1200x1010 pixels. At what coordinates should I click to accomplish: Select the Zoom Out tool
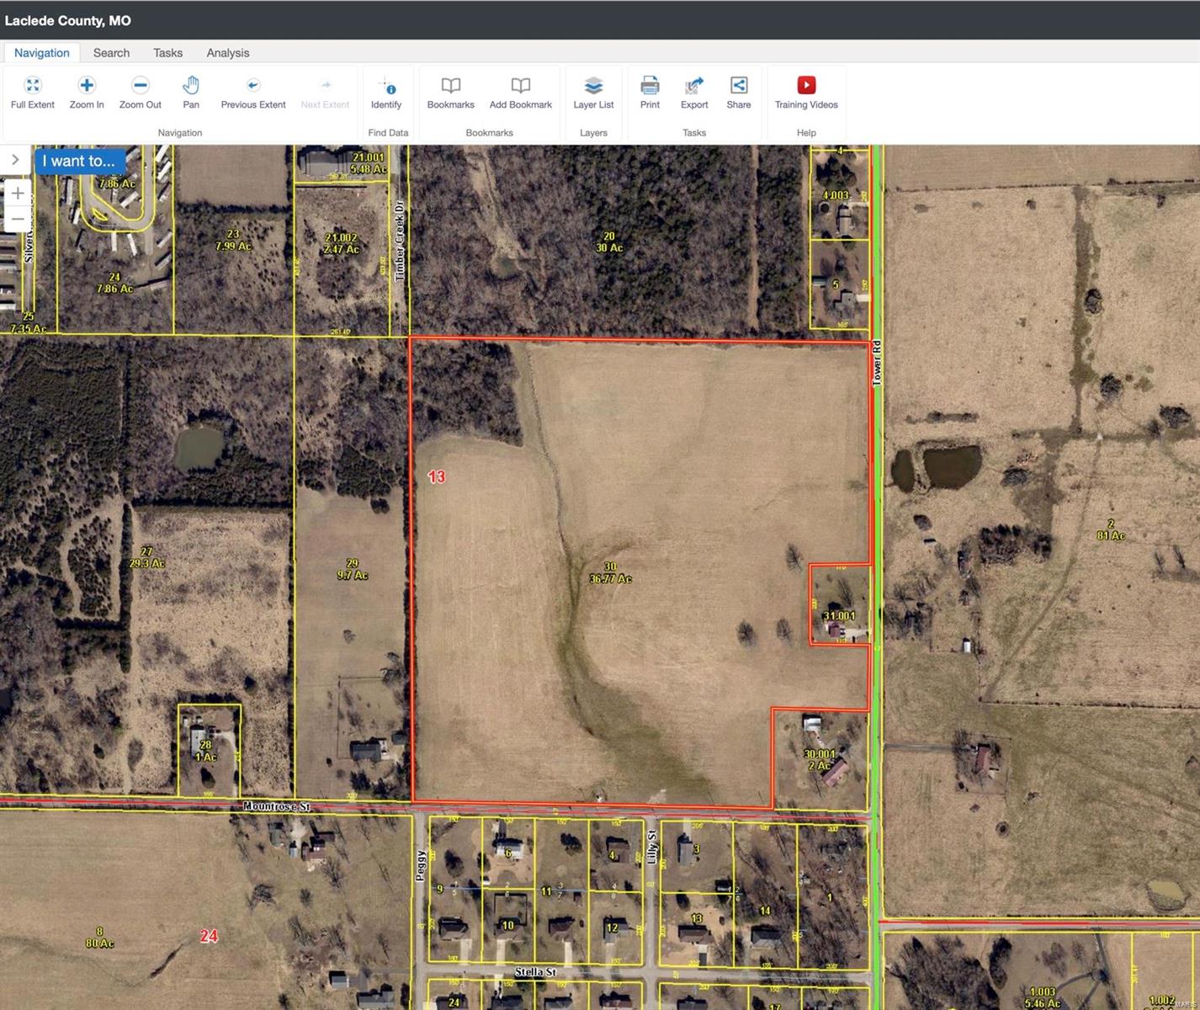140,86
